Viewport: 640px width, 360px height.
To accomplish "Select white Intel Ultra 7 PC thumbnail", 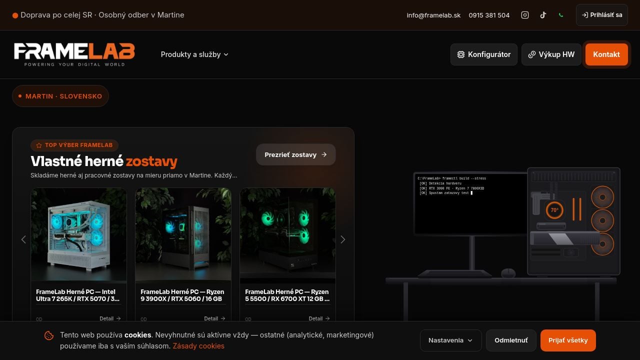I will click(79, 234).
